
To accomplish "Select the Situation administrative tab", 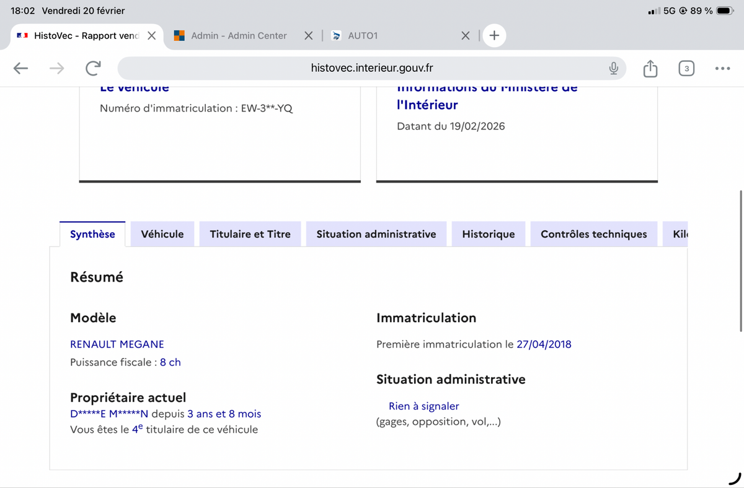I will point(376,234).
